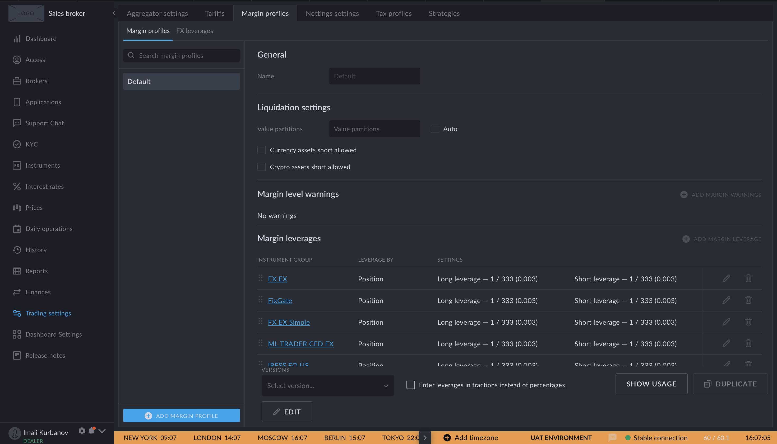Open Support Chat from the sidebar
This screenshot has width=777, height=444.
[x=17, y=123]
